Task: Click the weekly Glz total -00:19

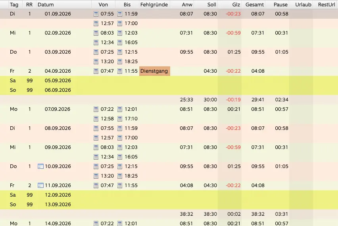Action: point(233,100)
